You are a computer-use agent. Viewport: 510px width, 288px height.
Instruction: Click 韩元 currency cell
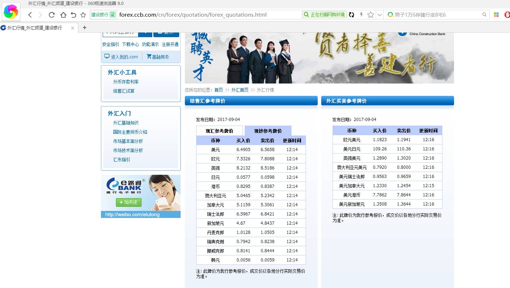tap(215, 260)
